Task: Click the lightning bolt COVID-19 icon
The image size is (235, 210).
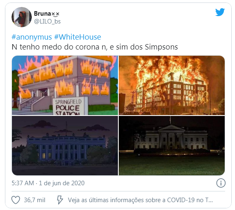Action: click(x=60, y=200)
